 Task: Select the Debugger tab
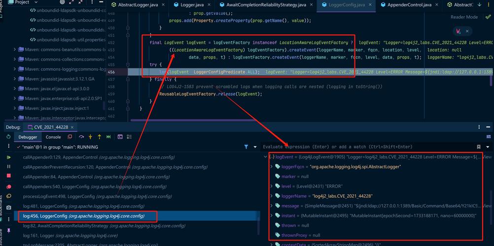click(28, 137)
